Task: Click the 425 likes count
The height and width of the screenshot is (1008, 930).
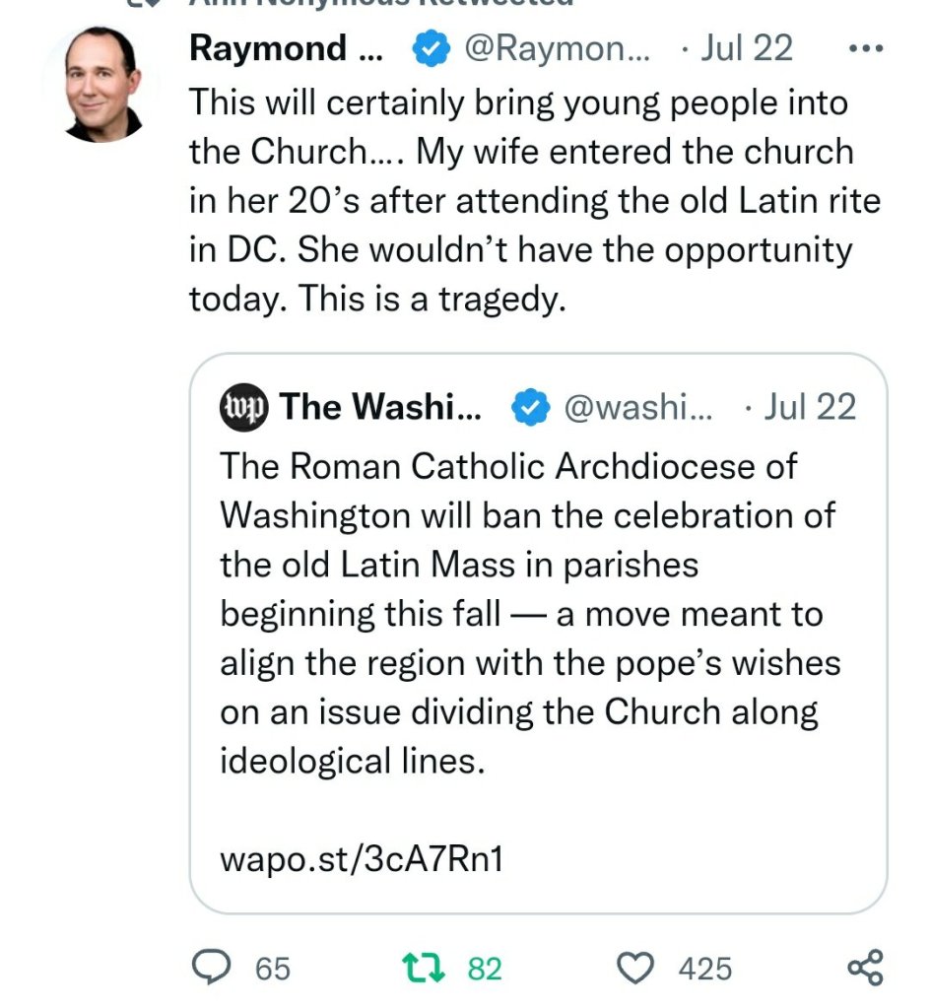Action: coord(704,969)
